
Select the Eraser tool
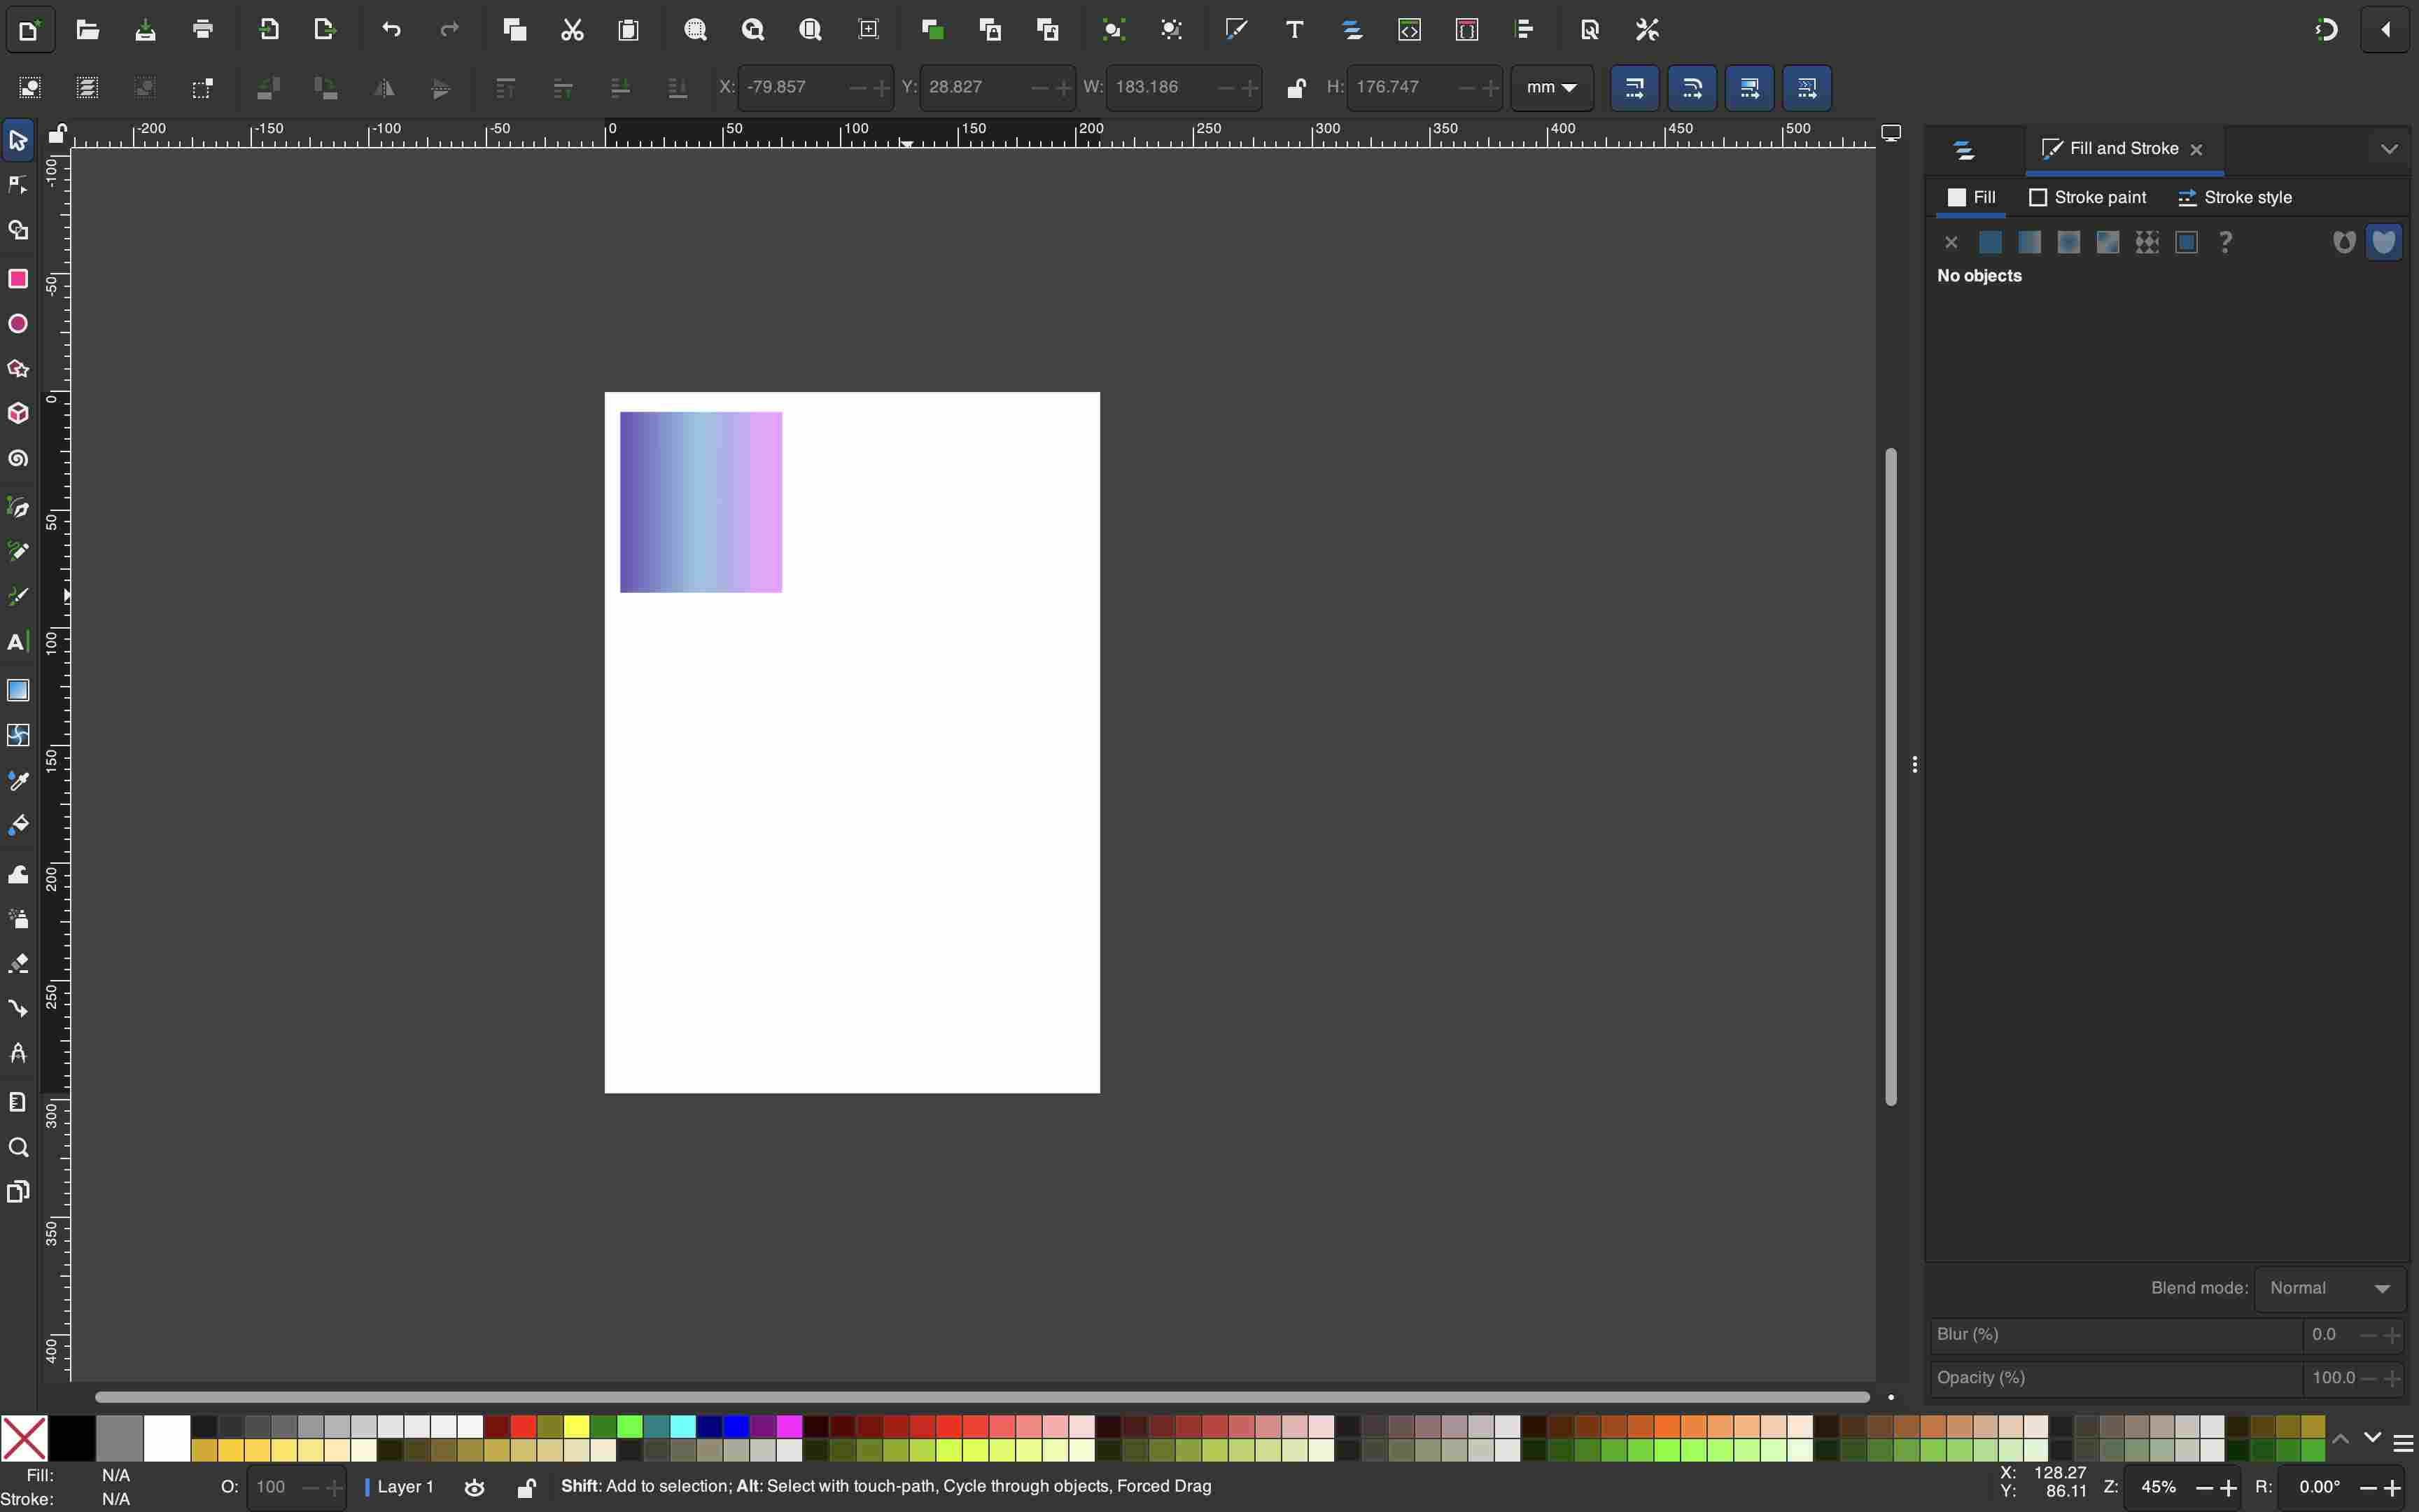coord(18,964)
